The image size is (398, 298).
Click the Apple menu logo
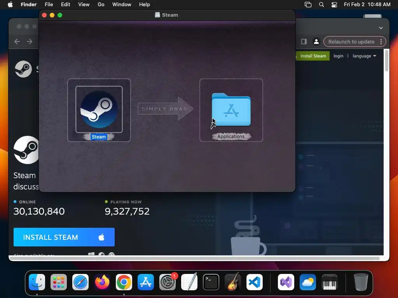coord(10,5)
